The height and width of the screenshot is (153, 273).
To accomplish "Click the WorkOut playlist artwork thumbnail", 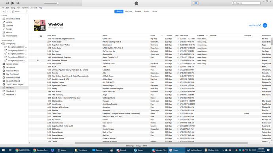I will [x=40, y=25].
